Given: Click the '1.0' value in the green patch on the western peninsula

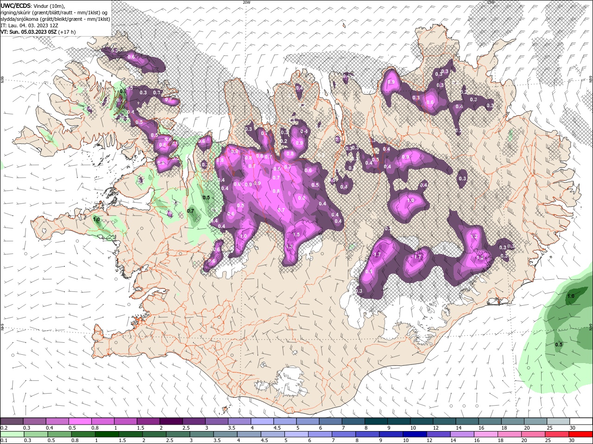Looking at the screenshot, I should (x=96, y=219).
